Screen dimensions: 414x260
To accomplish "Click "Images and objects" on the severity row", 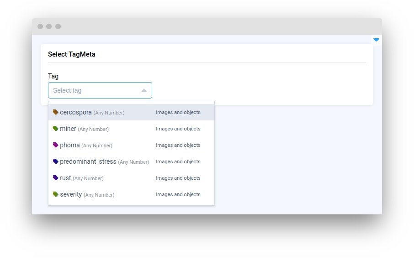I will click(x=178, y=194).
